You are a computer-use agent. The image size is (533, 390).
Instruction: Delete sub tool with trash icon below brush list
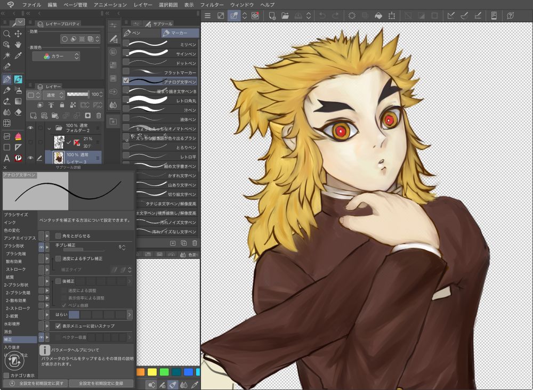[195, 243]
